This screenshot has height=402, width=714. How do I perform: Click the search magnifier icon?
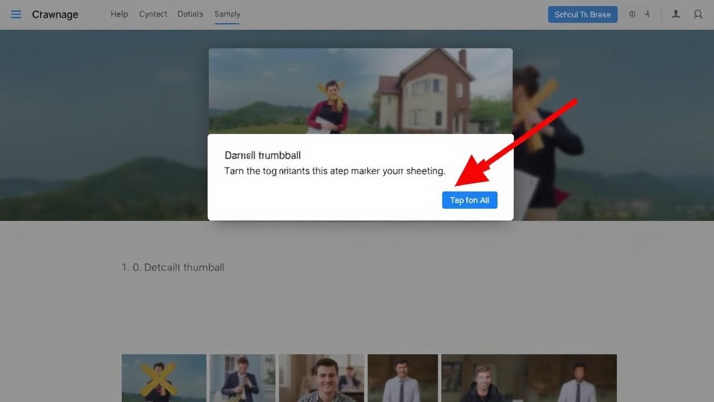(698, 15)
